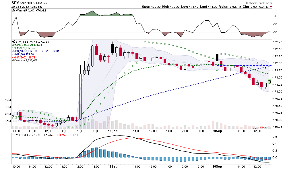Click the High 172.33 value
This screenshot has width=287, height=169.
[x=171, y=7]
